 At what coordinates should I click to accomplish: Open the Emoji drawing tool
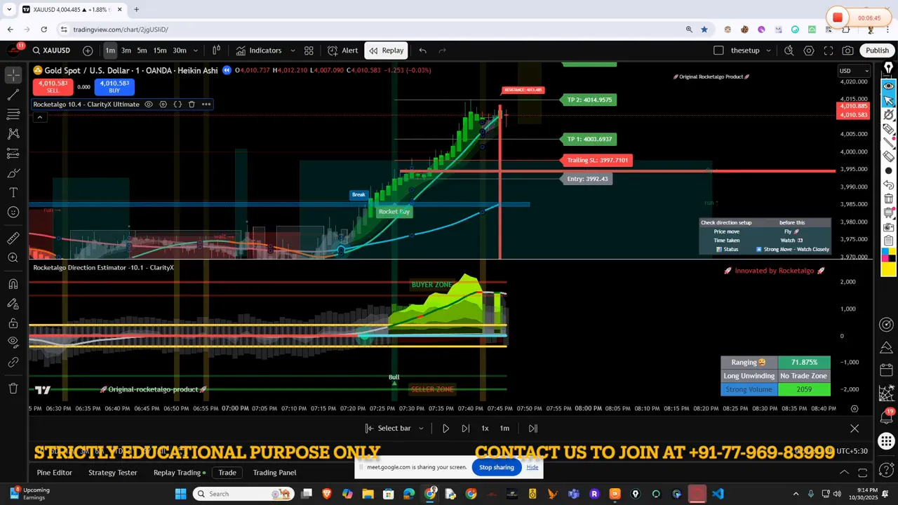[13, 211]
